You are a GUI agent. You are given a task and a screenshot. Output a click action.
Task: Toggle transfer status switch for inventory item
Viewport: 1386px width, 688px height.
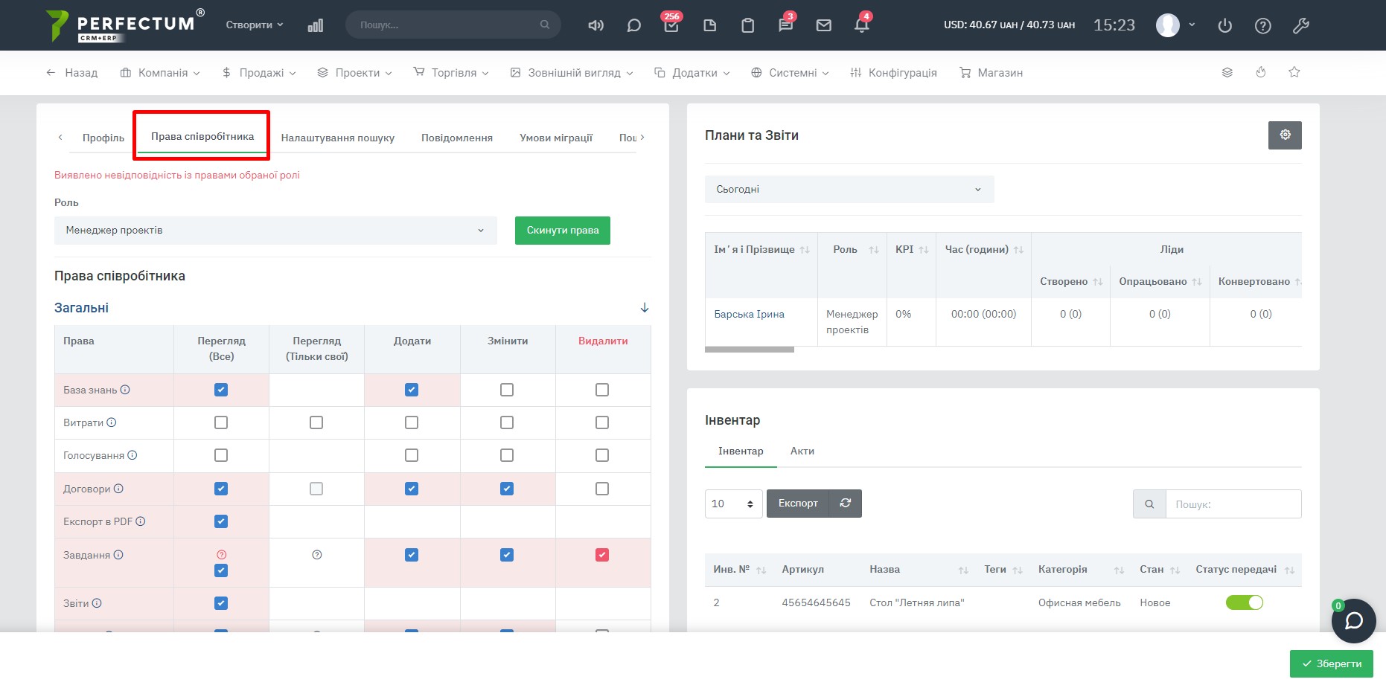1244,602
